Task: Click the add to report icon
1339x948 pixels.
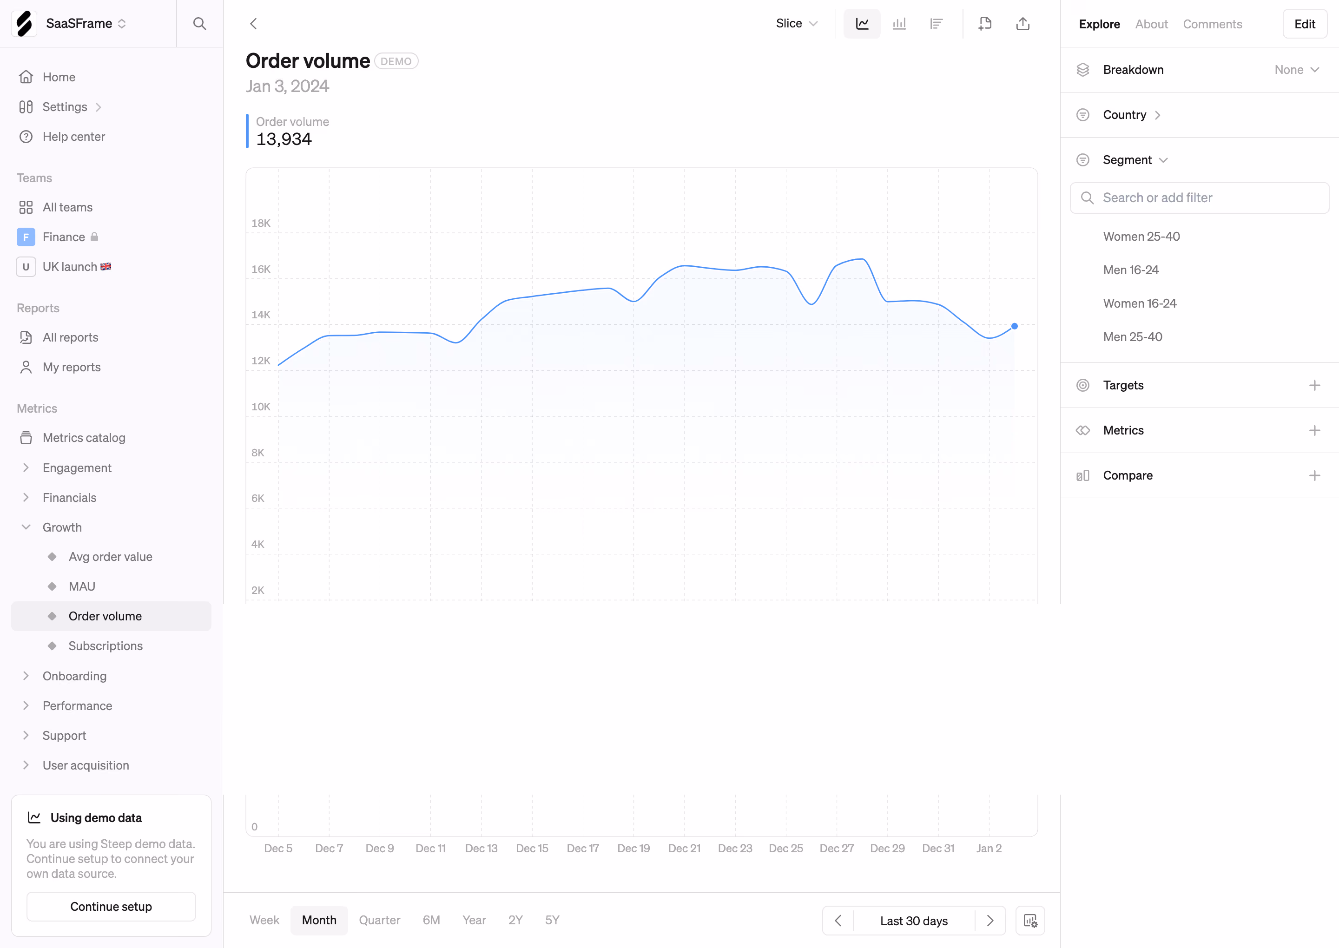Action: (x=985, y=24)
